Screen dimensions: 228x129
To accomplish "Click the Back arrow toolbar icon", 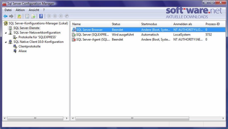I will click(5, 16).
